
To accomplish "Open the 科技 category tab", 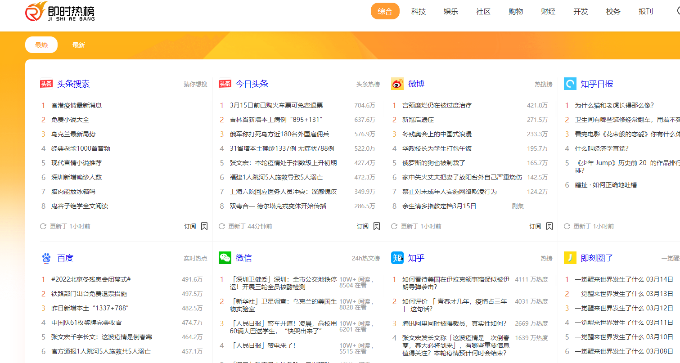I will click(418, 11).
